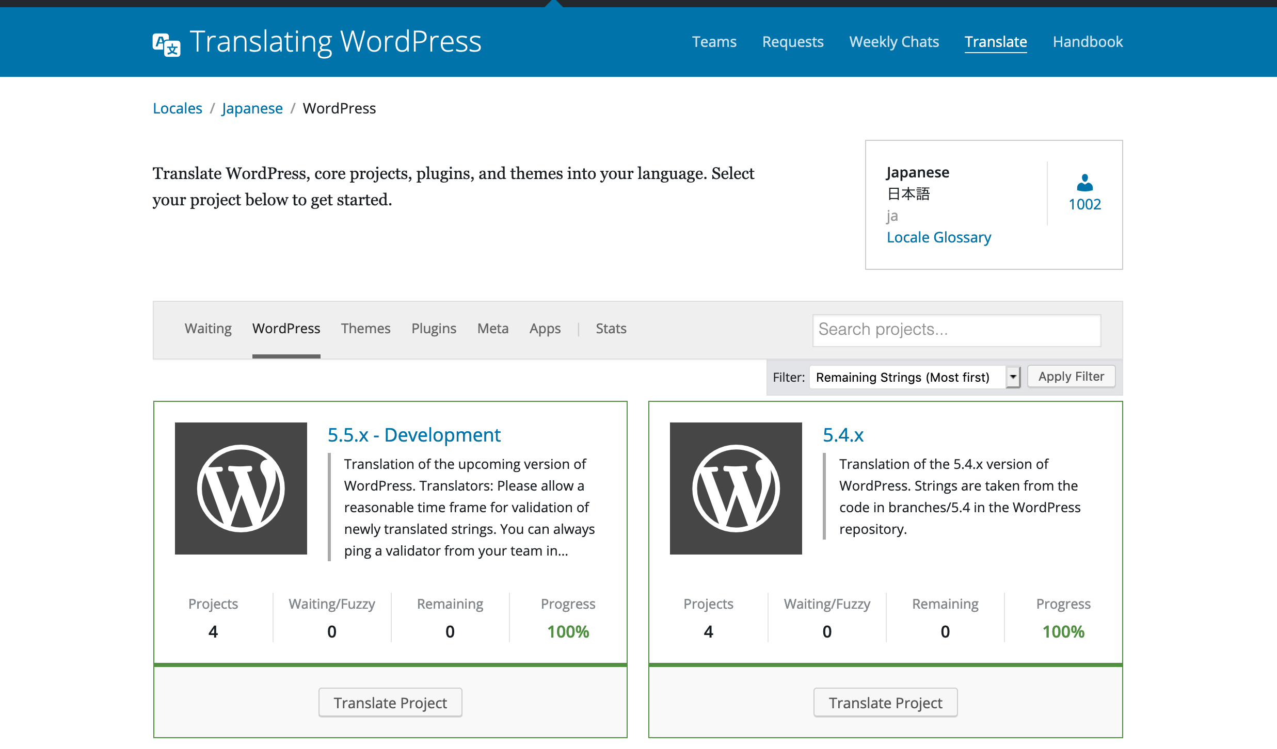
Task: Focus the Search projects field
Action: pyautogui.click(x=956, y=330)
